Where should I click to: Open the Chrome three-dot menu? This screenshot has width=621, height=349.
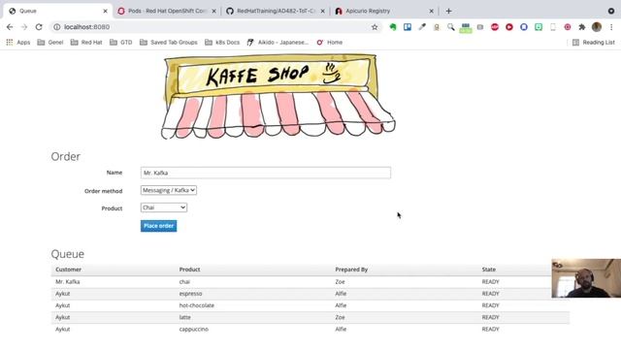pyautogui.click(x=611, y=27)
